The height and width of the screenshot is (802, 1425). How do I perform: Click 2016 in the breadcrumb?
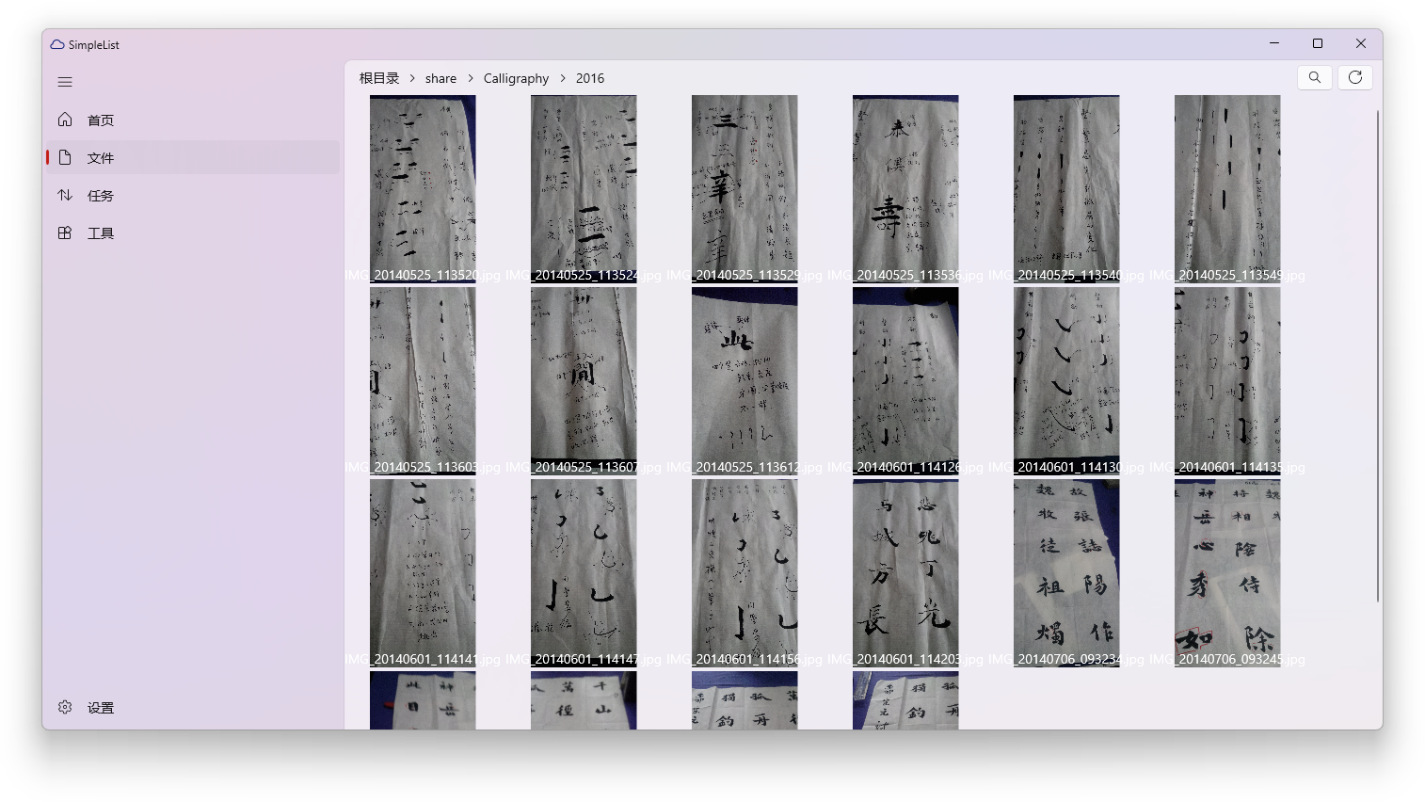pyautogui.click(x=590, y=78)
